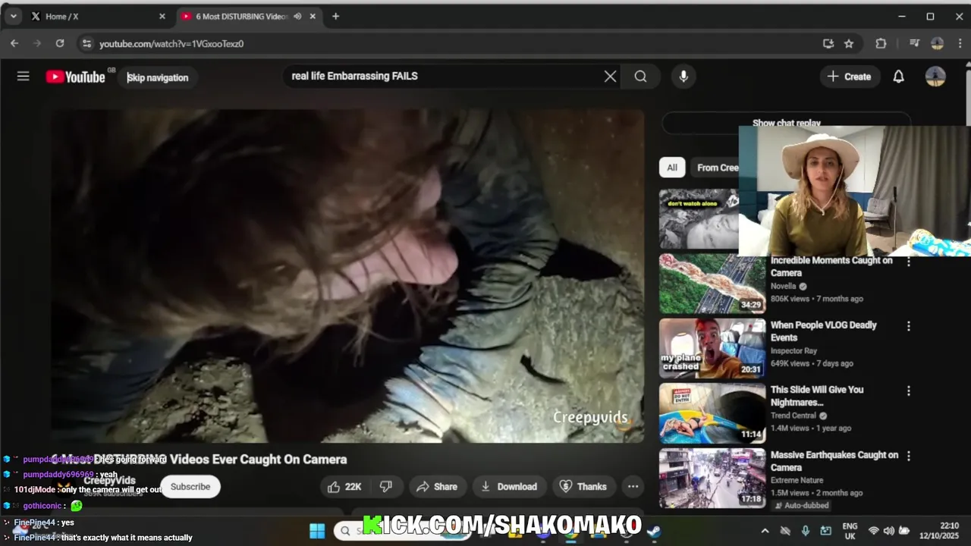Screen dimensions: 971x546
Task: Close the Home / X tab
Action: point(162,16)
